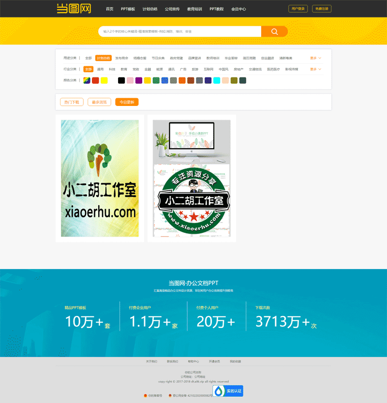387x403 pixels.
Task: Switch to the 最多浏览 tab
Action: click(99, 102)
